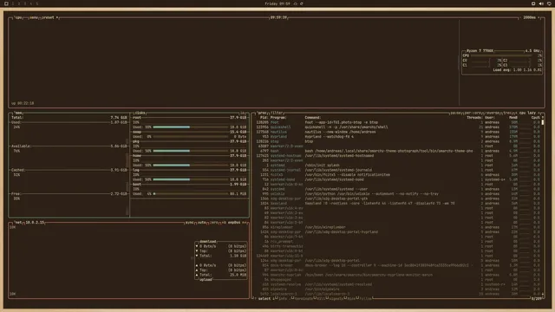
Task: Toggle the mem box label
Action: [x=18, y=113]
